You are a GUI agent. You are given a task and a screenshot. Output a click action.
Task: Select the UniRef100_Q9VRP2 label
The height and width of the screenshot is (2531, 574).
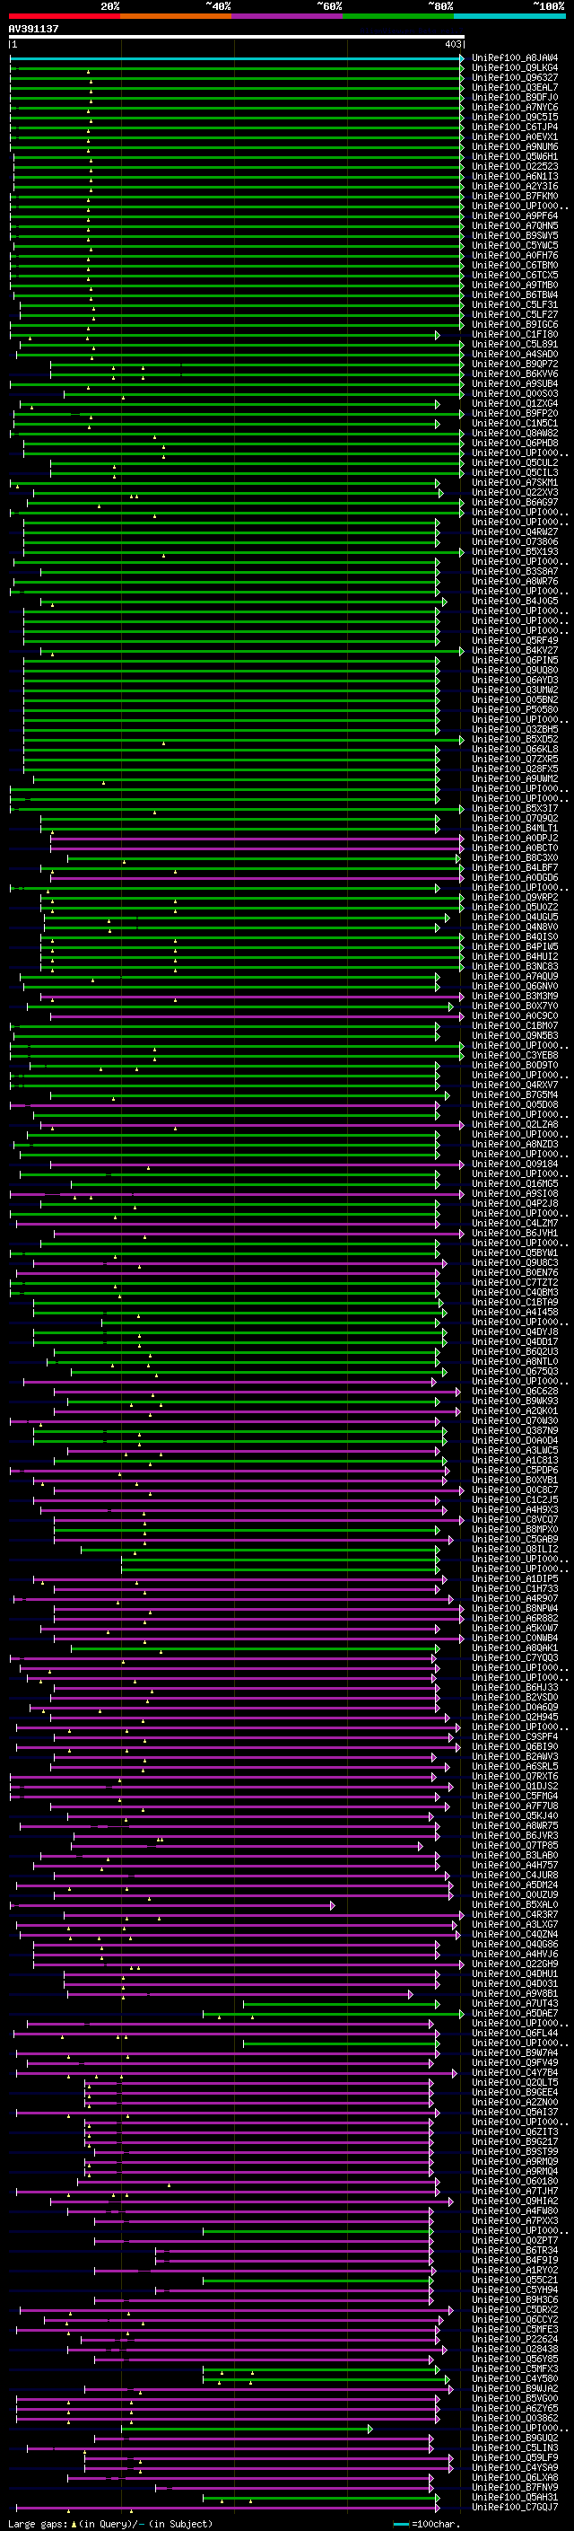(515, 897)
